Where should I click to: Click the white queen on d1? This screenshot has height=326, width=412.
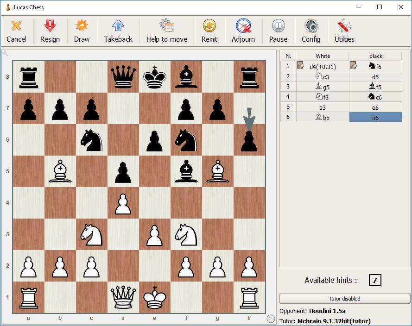coord(123,297)
